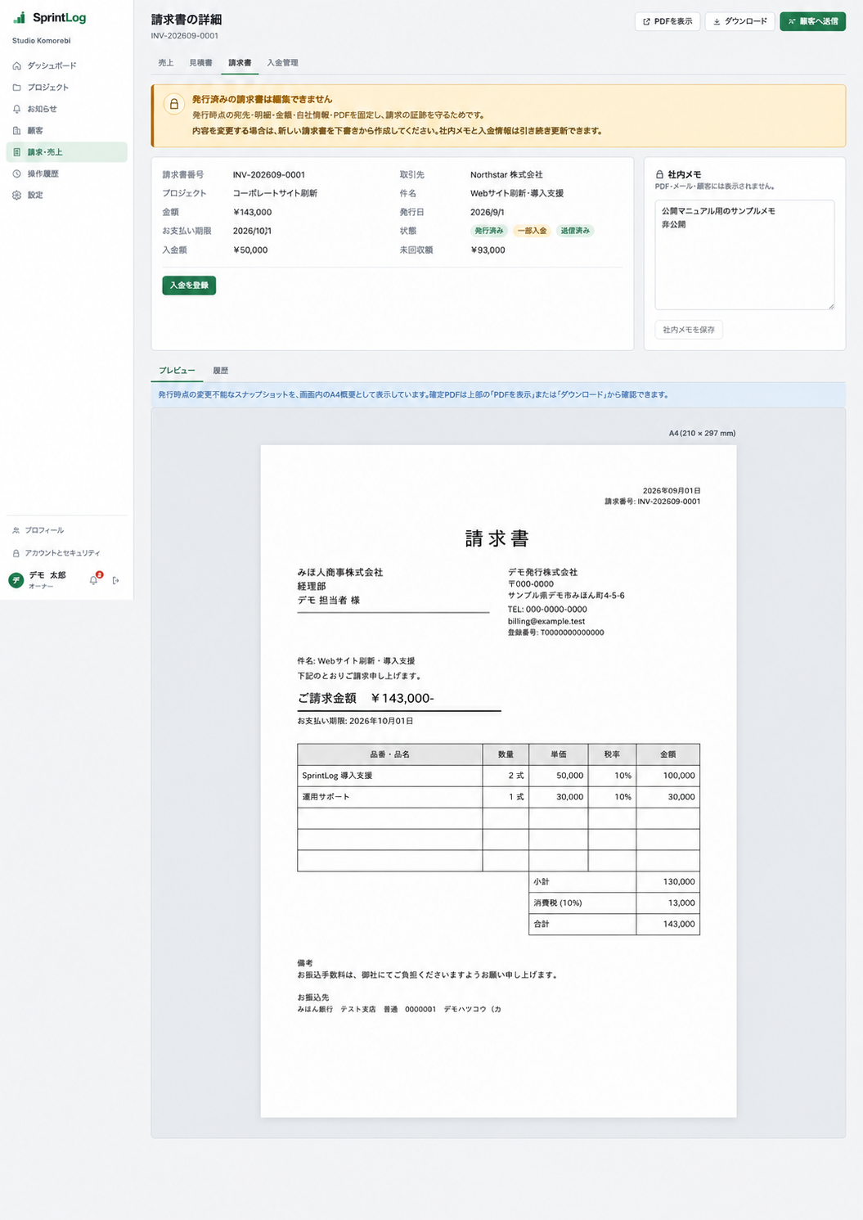The width and height of the screenshot is (863, 1220).
Task: Click the logout icon beside デモ 太郎
Action: [116, 580]
